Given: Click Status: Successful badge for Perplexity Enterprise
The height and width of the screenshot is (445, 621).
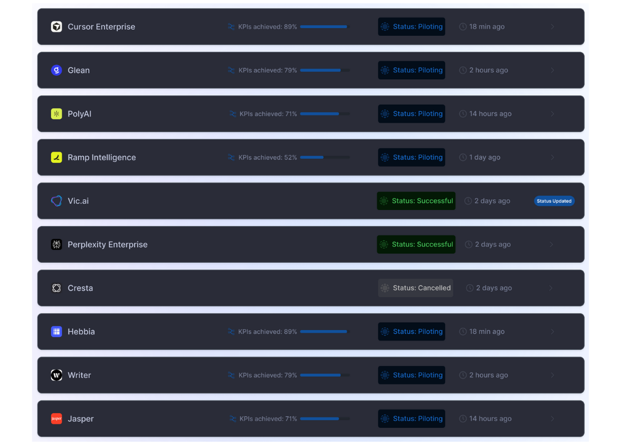Looking at the screenshot, I should click(416, 244).
